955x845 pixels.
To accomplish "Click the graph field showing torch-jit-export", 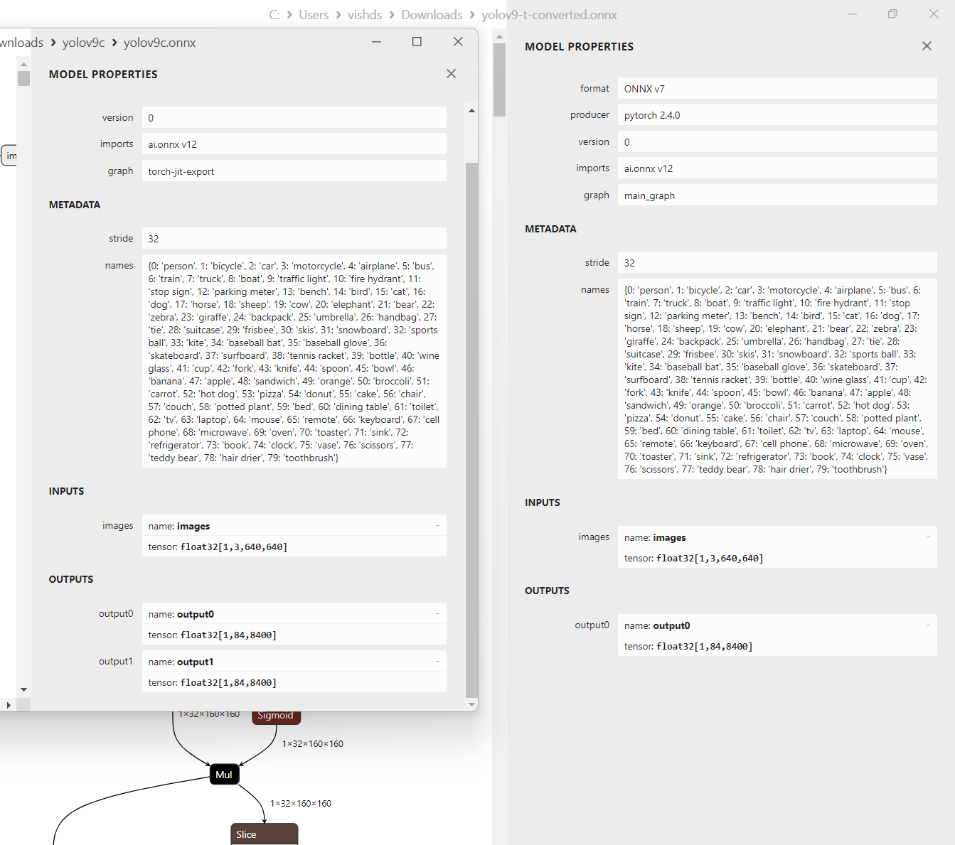I will click(294, 171).
